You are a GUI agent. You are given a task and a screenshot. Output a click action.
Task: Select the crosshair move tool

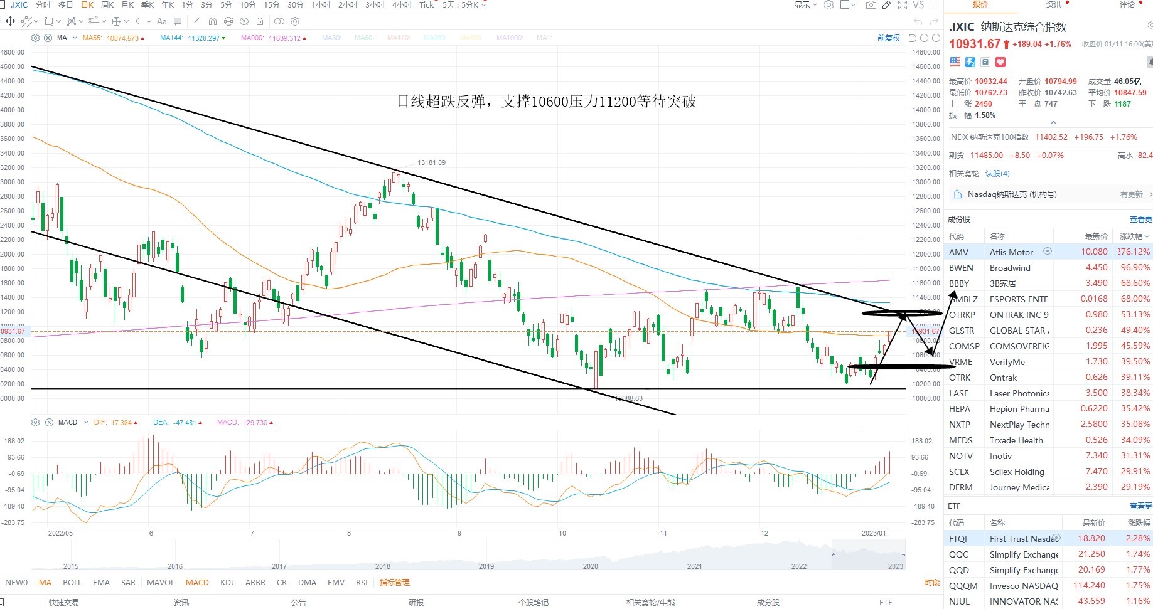tap(10, 21)
